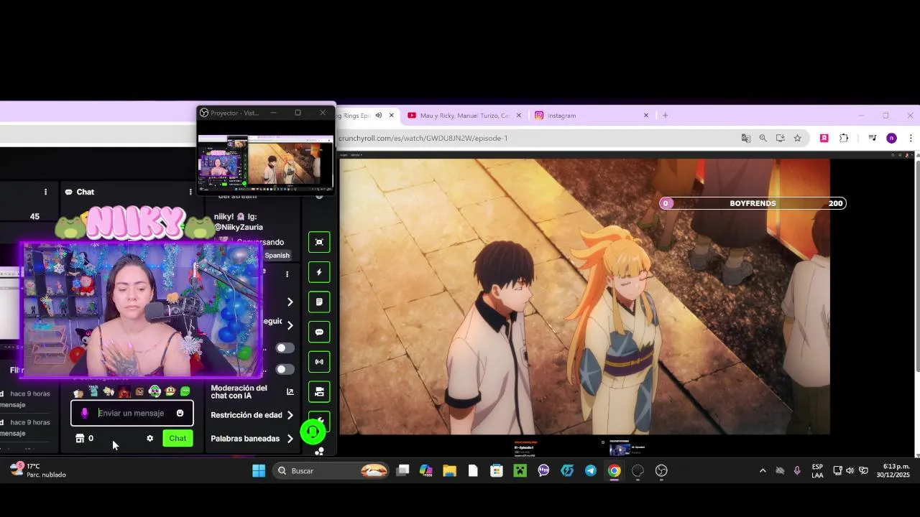Open the three-dot menu under Spanish tag
The image size is (920, 517).
coord(287,274)
